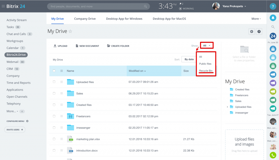Open Created files in My Drive tree
The height and width of the screenshot is (160, 279).
click(242, 90)
